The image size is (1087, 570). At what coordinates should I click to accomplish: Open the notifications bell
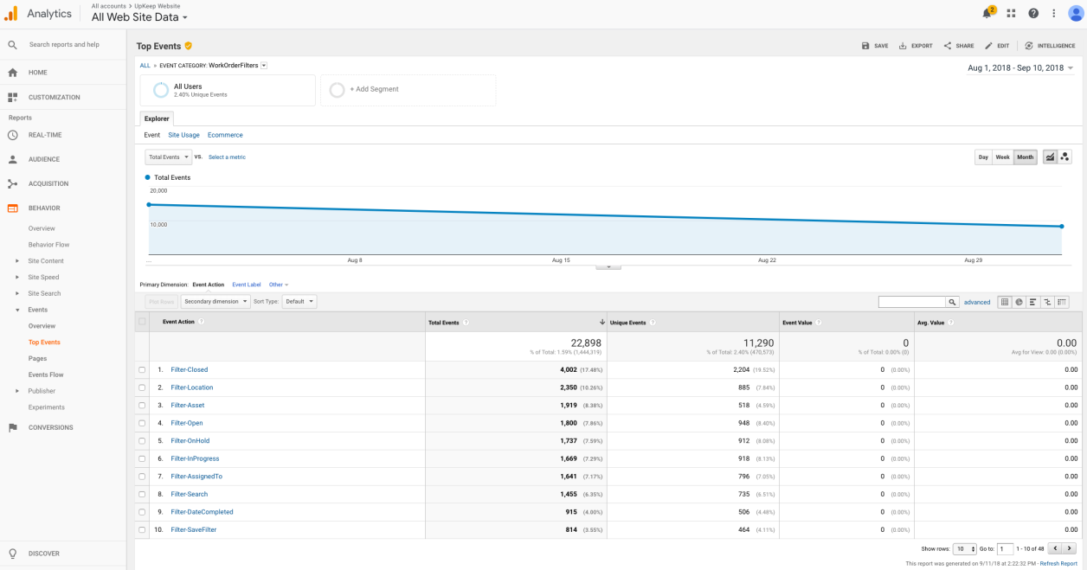tap(987, 13)
